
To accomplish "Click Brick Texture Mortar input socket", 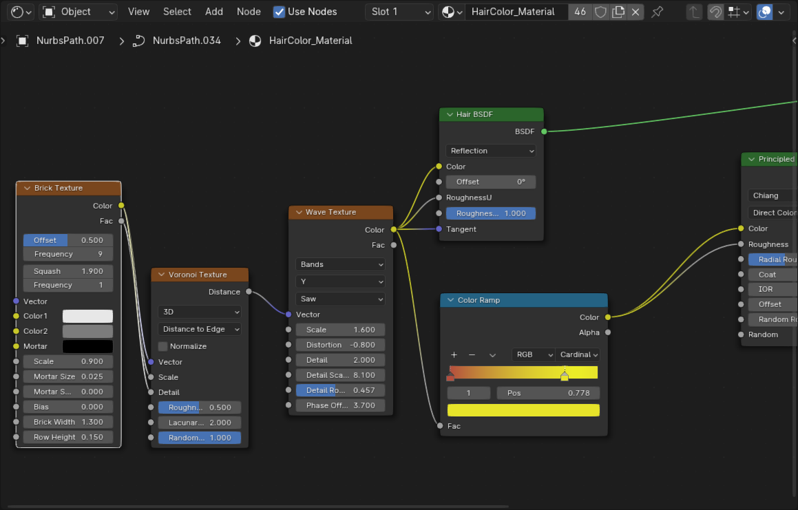I will coord(17,346).
